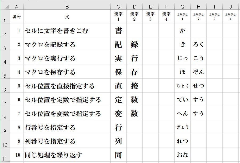Click the kanji 録 cell
This screenshot has height=163, width=240.
(x=135, y=44)
